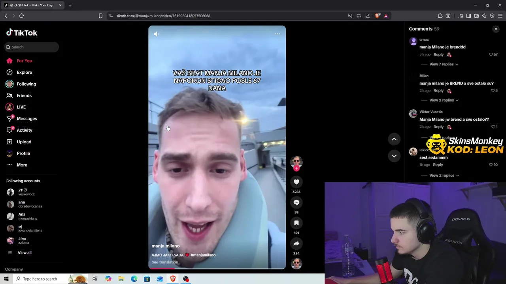The height and width of the screenshot is (284, 506).
Task: Open creator avatar beside the video
Action: 296,161
